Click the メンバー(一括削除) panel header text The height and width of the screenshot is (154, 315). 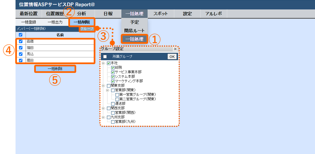[x=31, y=29]
